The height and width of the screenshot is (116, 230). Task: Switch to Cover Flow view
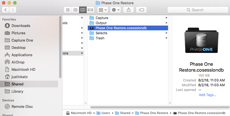pos(90,10)
